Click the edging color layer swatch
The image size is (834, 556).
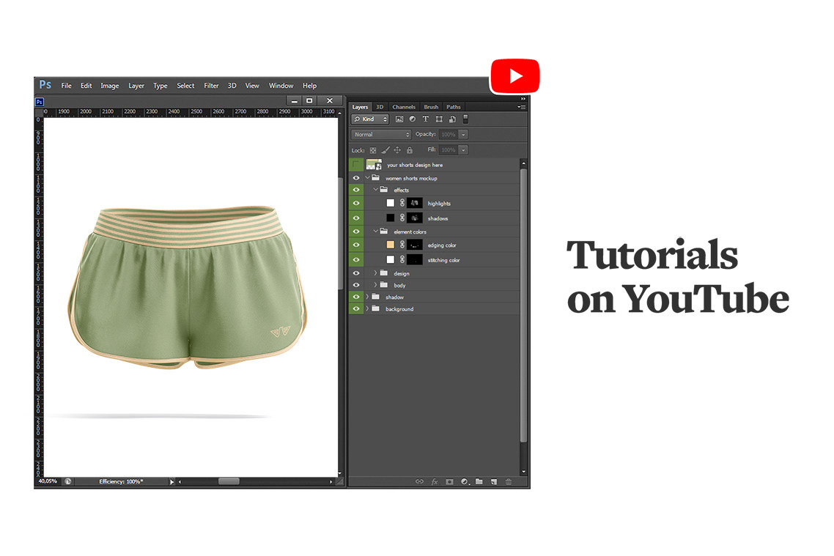click(x=391, y=245)
